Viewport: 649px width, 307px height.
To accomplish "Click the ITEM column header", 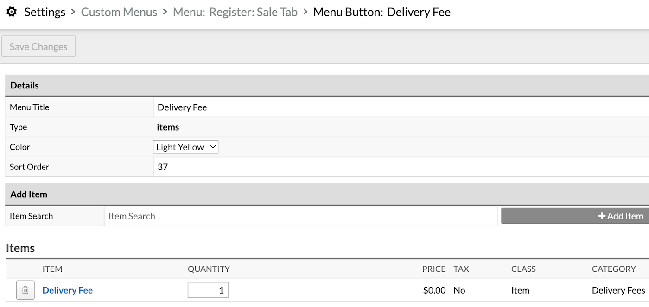I will (52, 269).
